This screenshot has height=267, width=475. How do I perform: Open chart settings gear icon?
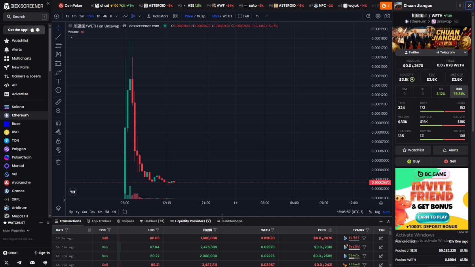(x=378, y=16)
